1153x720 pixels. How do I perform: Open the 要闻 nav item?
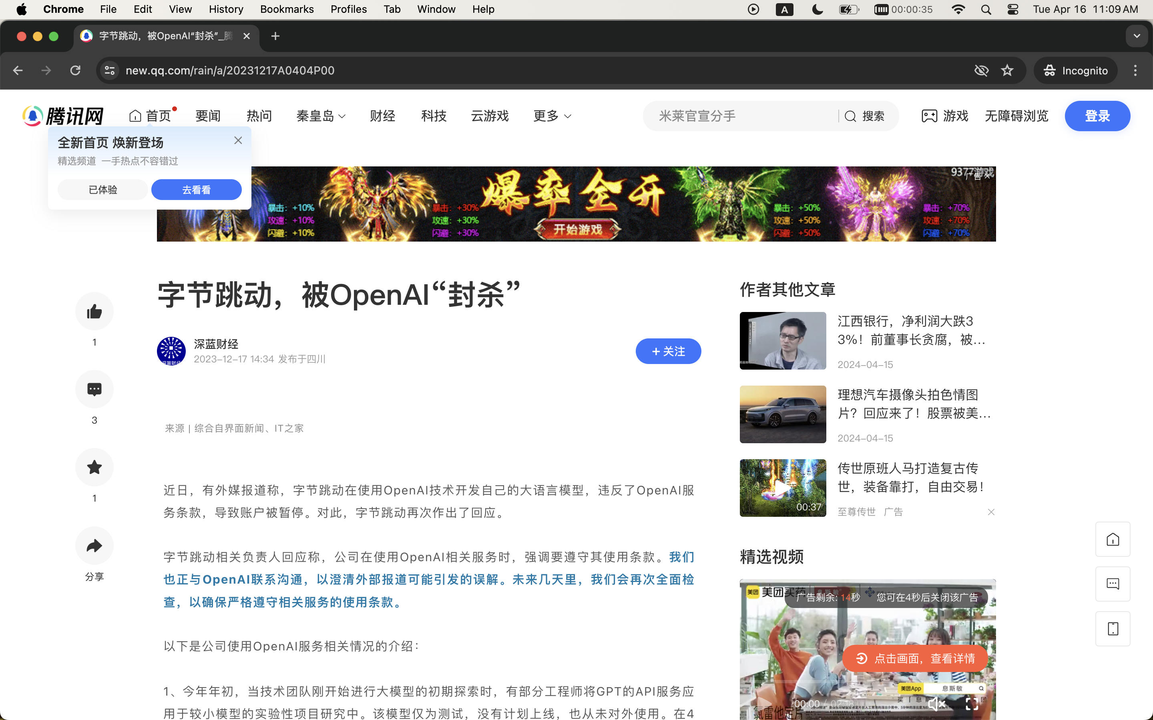(x=208, y=116)
